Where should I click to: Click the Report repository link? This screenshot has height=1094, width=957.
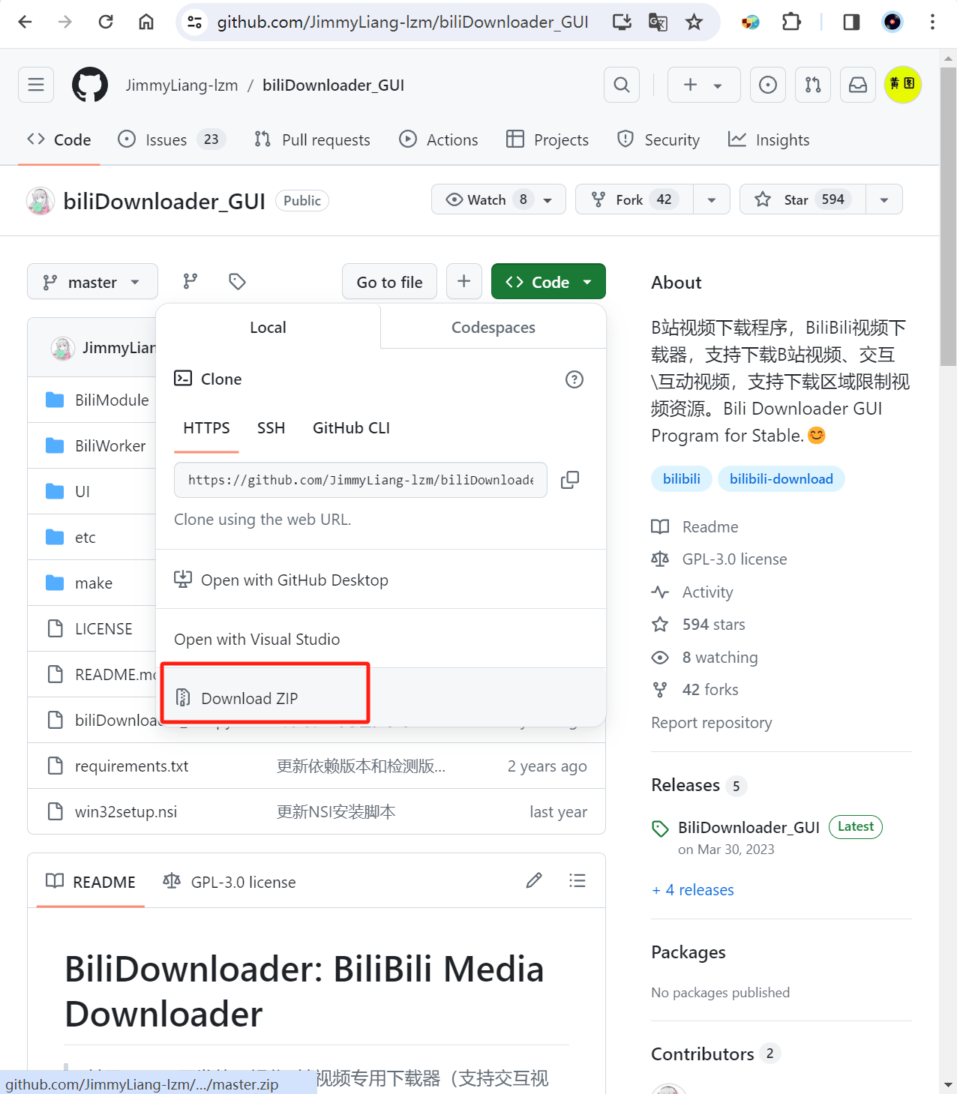pyautogui.click(x=712, y=722)
